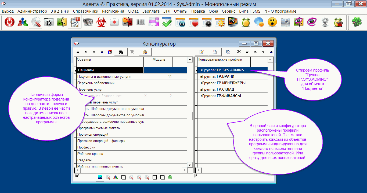Click the objects list scroll down arrow
The width and height of the screenshot is (367, 193).
[190, 165]
